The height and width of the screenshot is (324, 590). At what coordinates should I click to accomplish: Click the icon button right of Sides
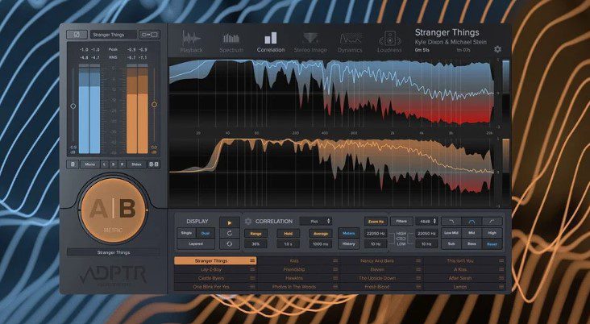click(x=153, y=164)
